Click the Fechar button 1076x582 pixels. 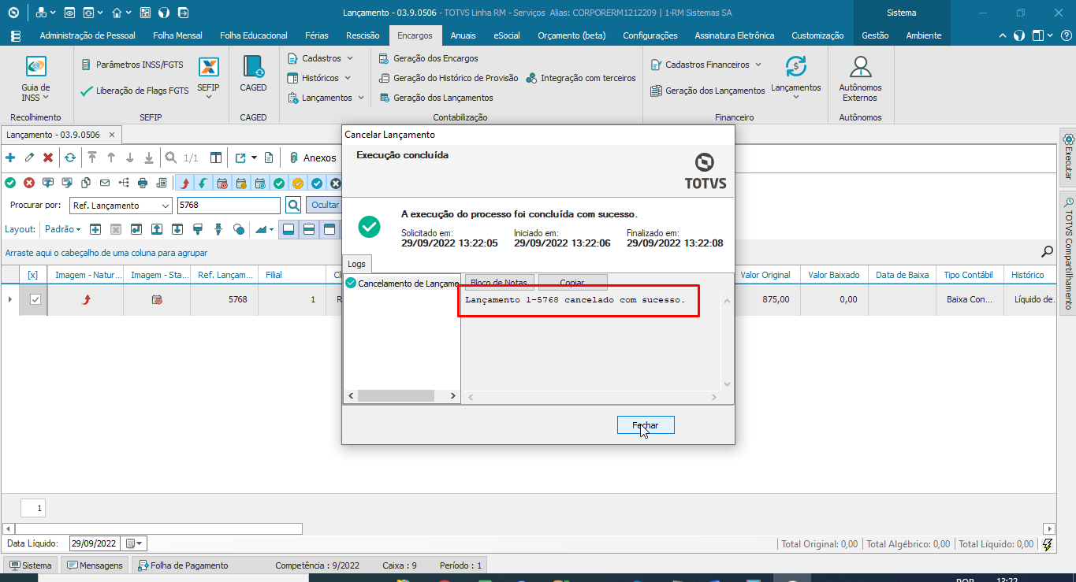point(646,425)
